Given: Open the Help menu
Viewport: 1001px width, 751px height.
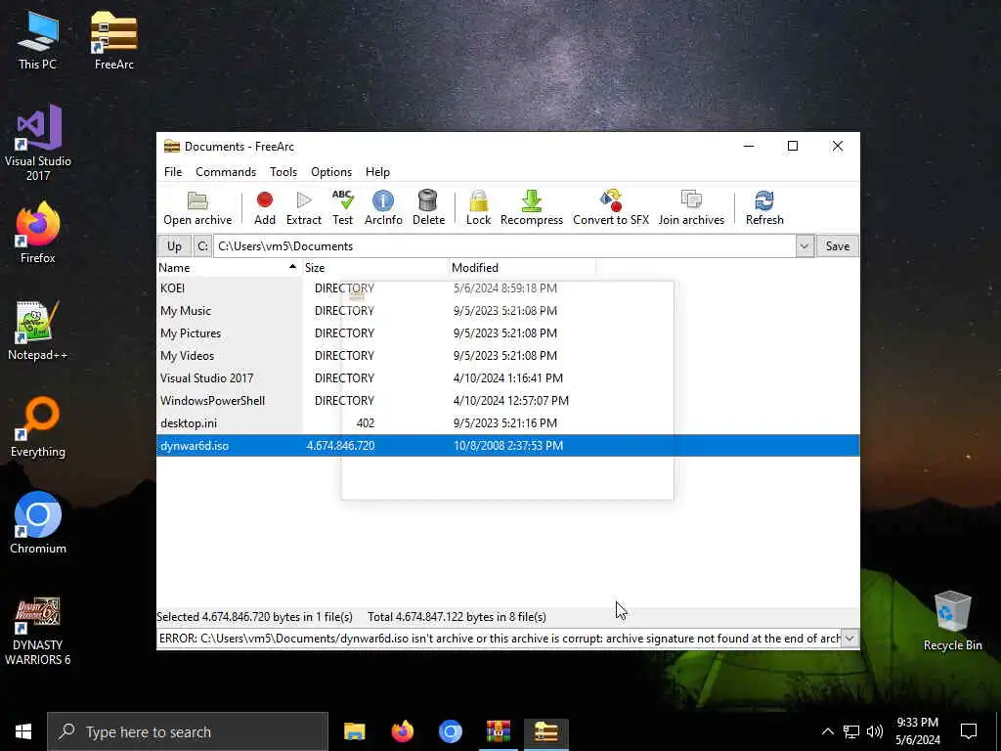Looking at the screenshot, I should tap(377, 172).
